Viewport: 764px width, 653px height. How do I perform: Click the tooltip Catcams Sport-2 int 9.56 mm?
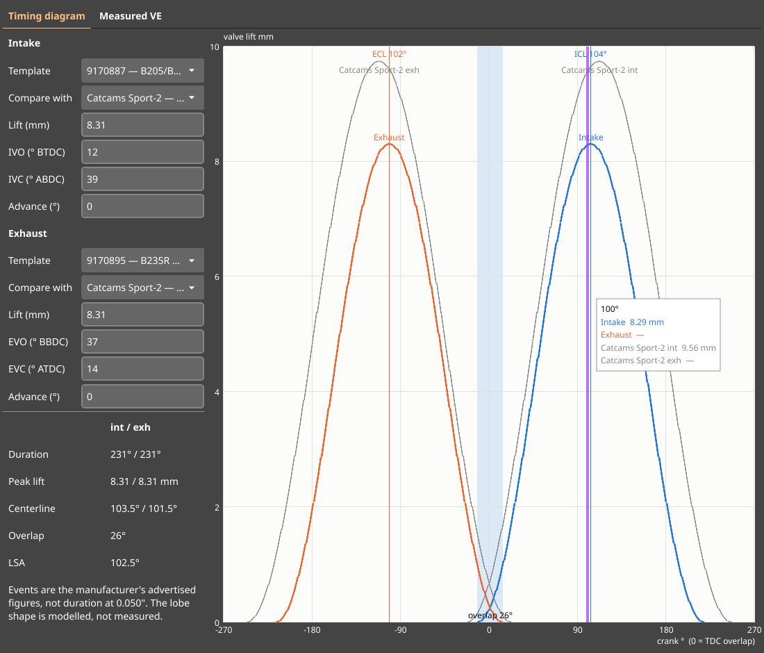658,348
